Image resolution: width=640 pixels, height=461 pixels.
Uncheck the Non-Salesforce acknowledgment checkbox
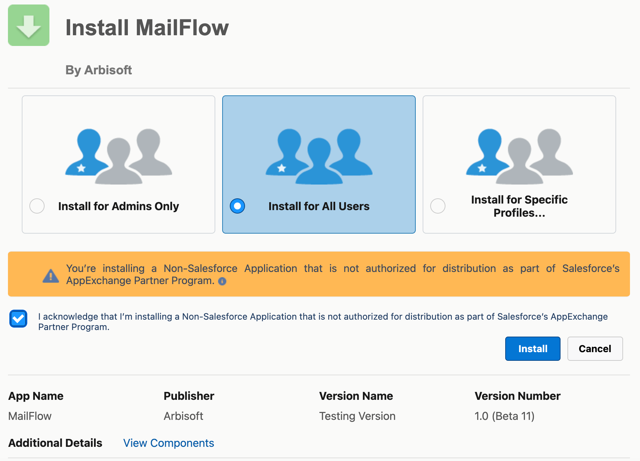(x=18, y=319)
